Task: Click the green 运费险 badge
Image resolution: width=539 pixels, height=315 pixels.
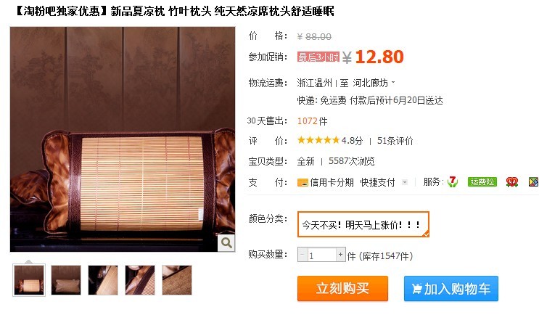Action: pos(482,182)
